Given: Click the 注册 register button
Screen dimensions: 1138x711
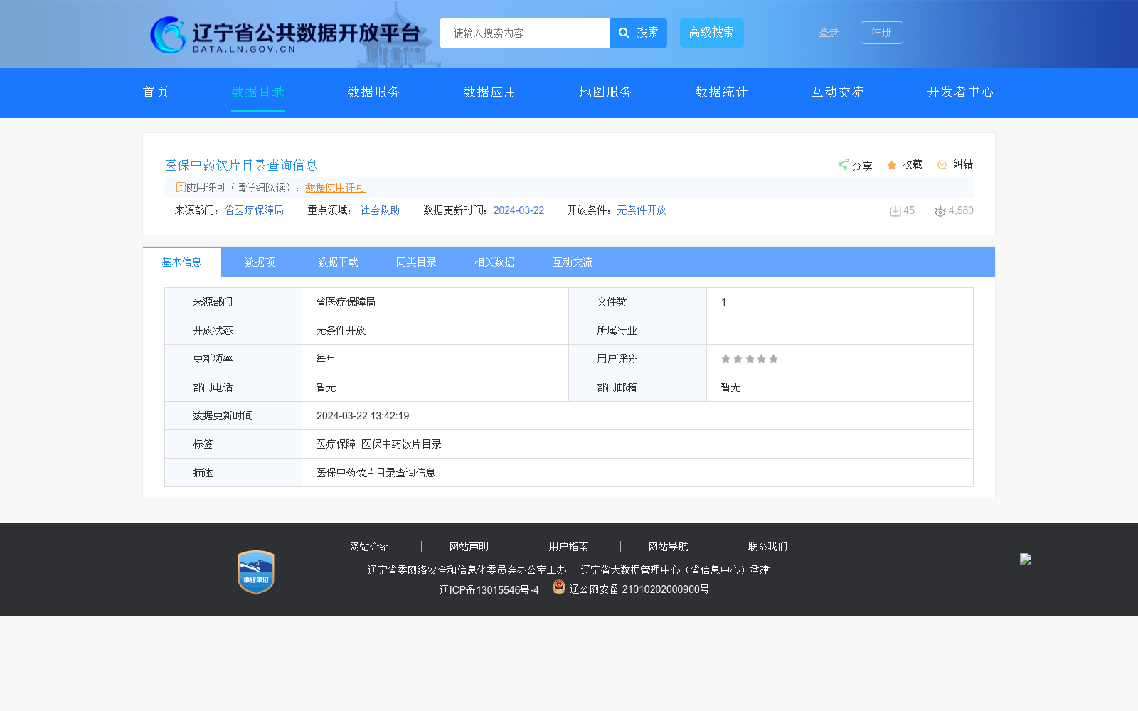Looking at the screenshot, I should click(x=882, y=33).
